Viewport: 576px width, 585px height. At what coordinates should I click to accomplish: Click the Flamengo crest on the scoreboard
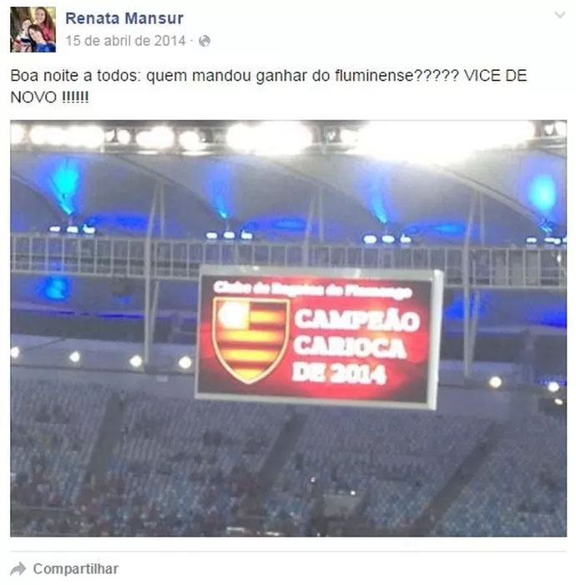pyautogui.click(x=250, y=340)
